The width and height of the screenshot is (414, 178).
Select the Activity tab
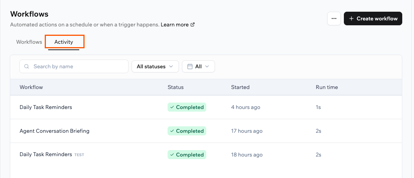click(64, 42)
